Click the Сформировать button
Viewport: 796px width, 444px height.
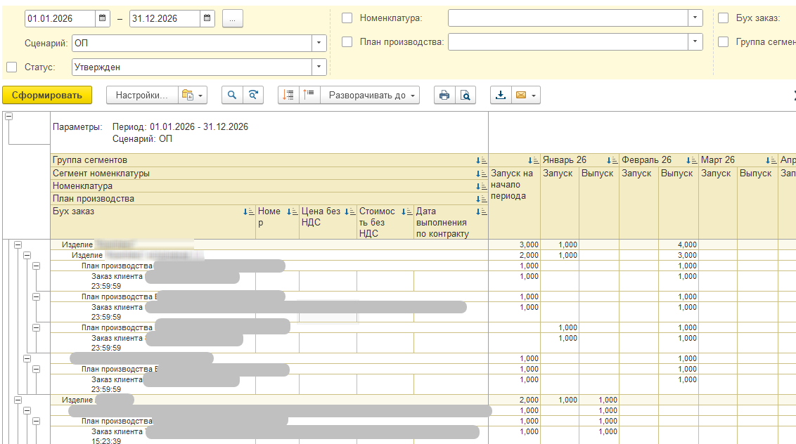(x=47, y=95)
